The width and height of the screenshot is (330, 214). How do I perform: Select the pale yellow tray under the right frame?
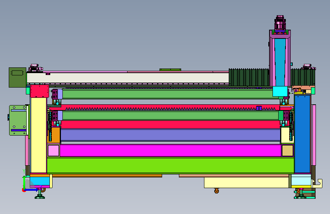[246, 182]
